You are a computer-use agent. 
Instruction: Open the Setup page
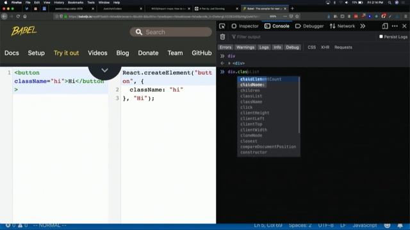(x=37, y=53)
